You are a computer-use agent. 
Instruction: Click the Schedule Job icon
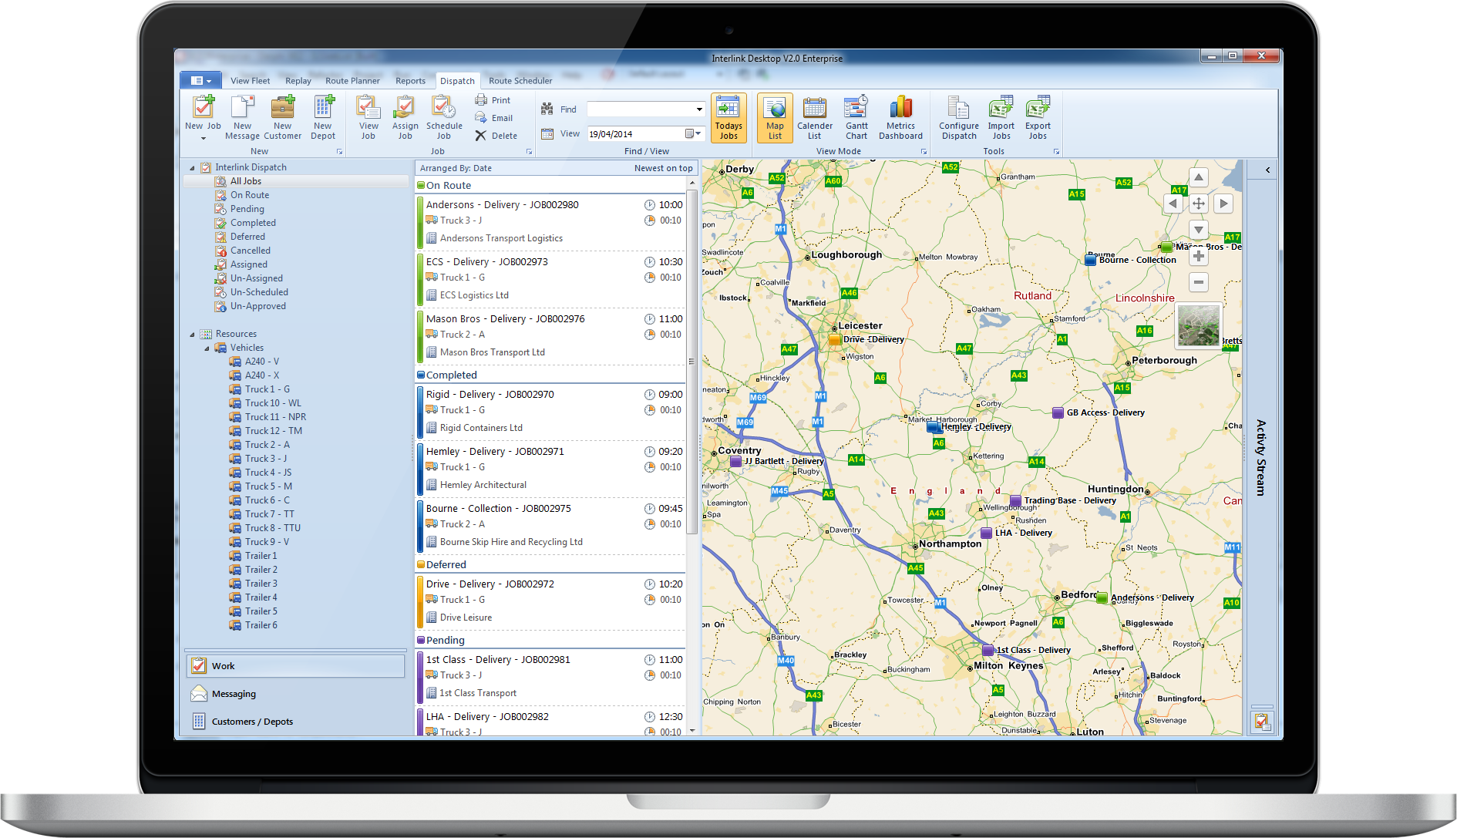[443, 109]
